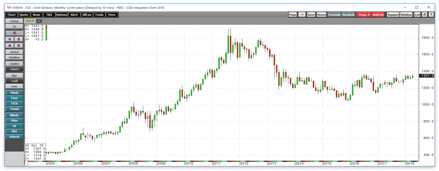The width and height of the screenshot is (439, 171).
Task: Click vertical compress arrows icon
Action: coord(19,39)
